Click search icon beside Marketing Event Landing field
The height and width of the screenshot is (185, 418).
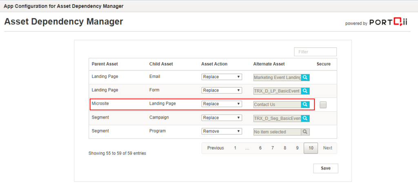305,77
